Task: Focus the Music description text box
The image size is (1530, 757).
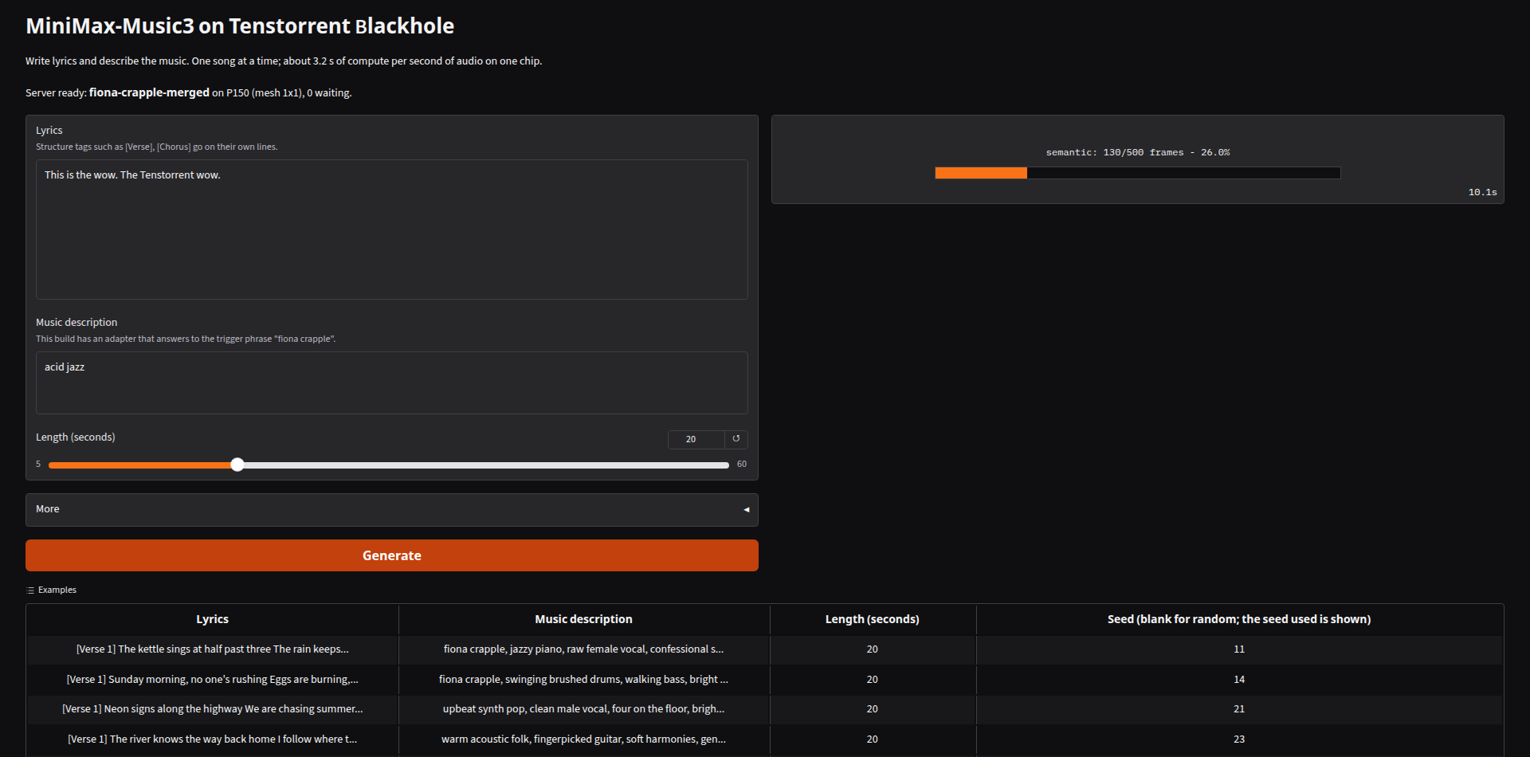Action: click(x=392, y=383)
